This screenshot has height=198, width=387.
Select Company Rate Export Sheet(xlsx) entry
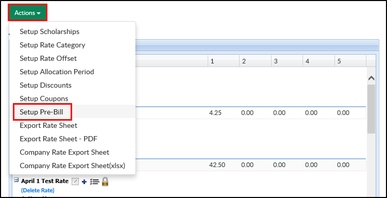click(72, 166)
